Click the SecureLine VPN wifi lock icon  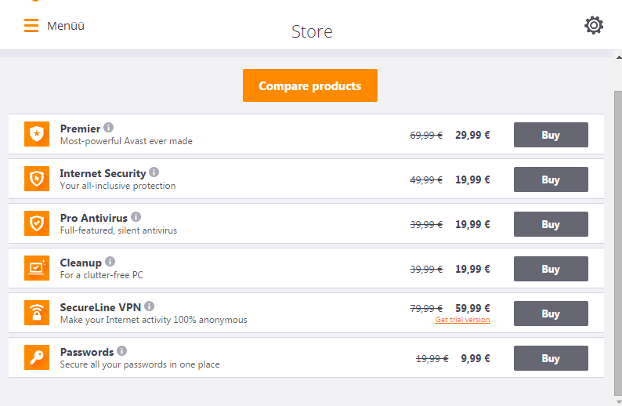pyautogui.click(x=37, y=313)
